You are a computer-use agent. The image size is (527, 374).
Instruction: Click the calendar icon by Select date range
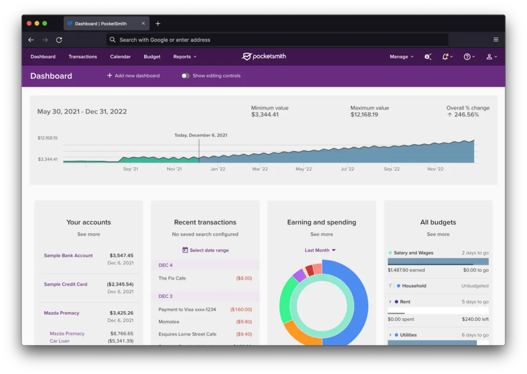click(185, 250)
